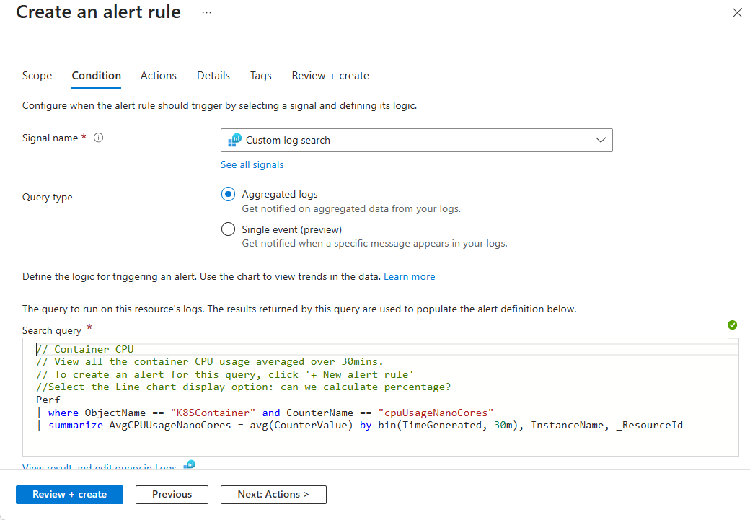750x520 pixels.
Task: Open the ellipsis more options menu
Action: (x=207, y=12)
